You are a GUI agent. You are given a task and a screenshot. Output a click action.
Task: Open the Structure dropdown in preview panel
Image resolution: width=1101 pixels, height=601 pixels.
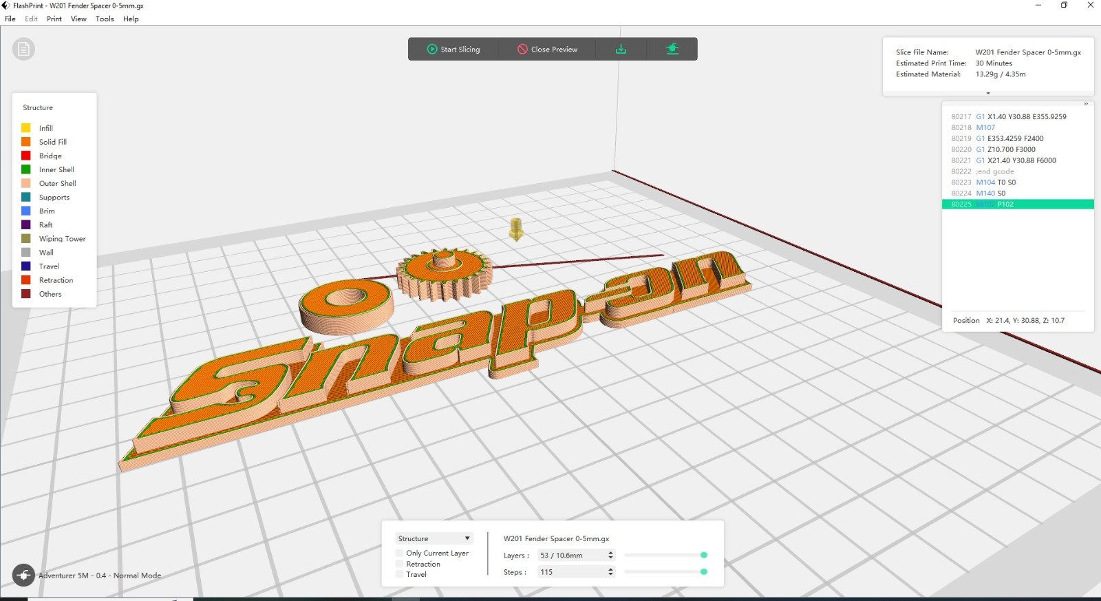pyautogui.click(x=434, y=538)
